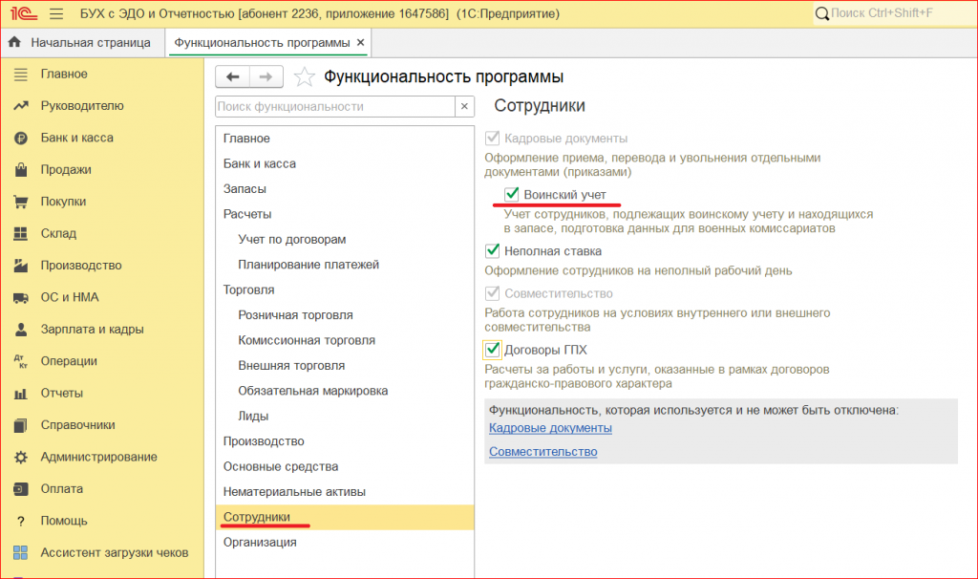Close the Функциональность программы tab
The height and width of the screenshot is (579, 978).
[x=360, y=42]
